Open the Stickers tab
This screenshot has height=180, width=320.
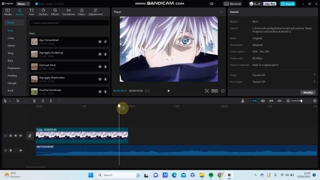[43, 12]
